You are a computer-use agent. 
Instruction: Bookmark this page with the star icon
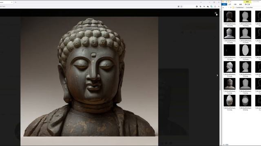181,6
